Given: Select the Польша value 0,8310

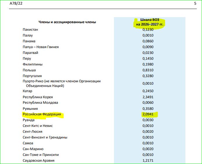Looking at the screenshot, I should 148,70.
